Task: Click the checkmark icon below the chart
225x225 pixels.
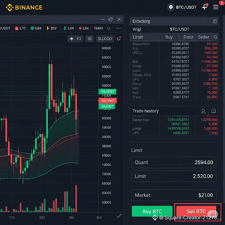Action: tap(119, 216)
